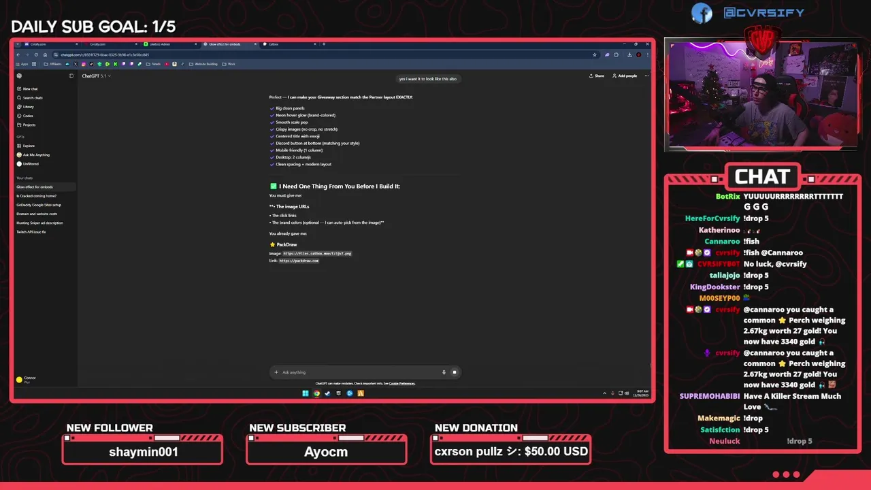Bookmark this page with the star icon

(x=595, y=54)
